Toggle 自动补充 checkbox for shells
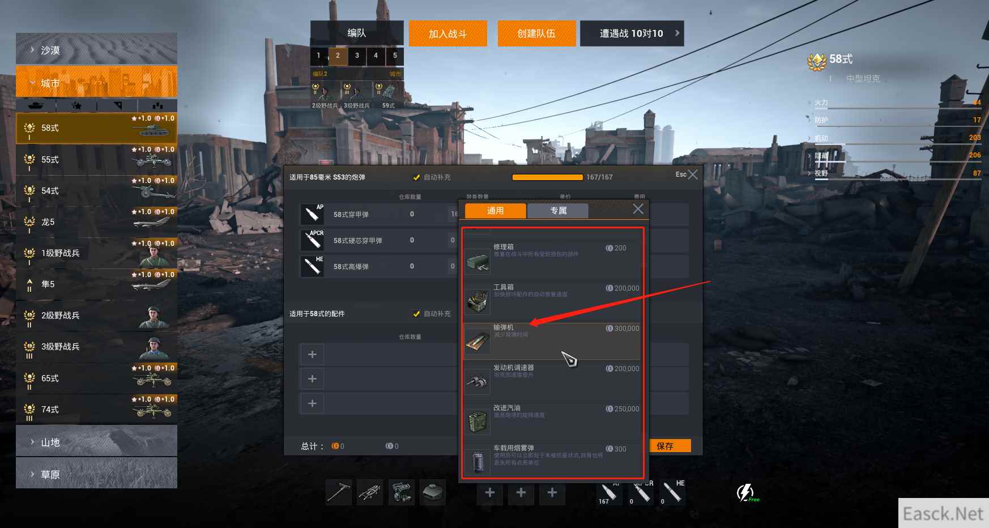 pyautogui.click(x=417, y=177)
